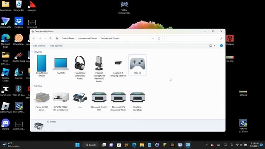Click Control Panel in breadcrumb
This screenshot has width=265, height=149.
(x=68, y=38)
